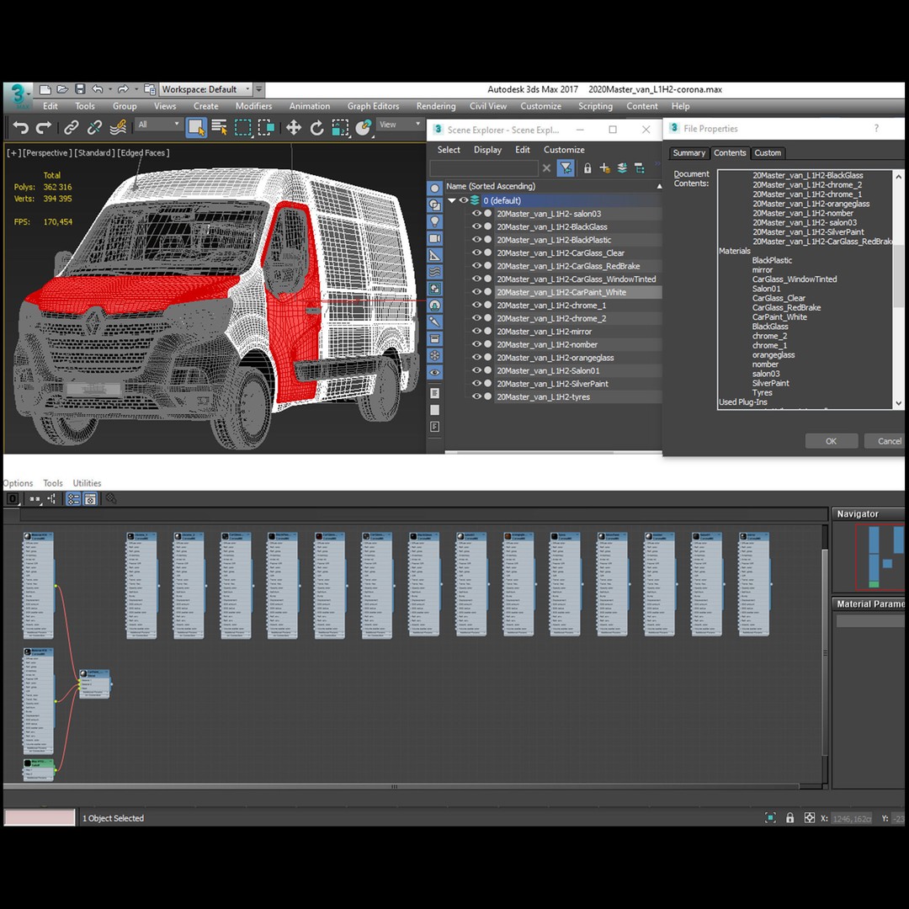Image resolution: width=909 pixels, height=909 pixels.
Task: Activate the Select Object tool
Action: (x=195, y=127)
